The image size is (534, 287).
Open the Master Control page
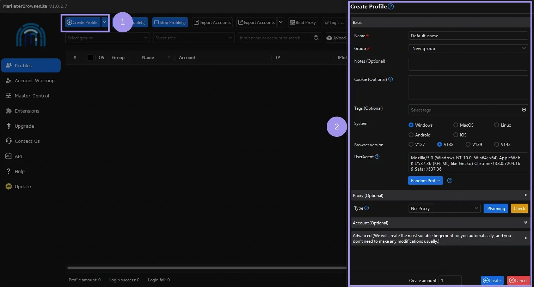[32, 96]
